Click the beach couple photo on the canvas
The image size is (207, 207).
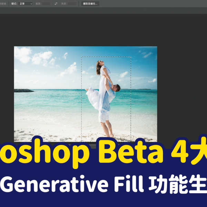coord(86,94)
